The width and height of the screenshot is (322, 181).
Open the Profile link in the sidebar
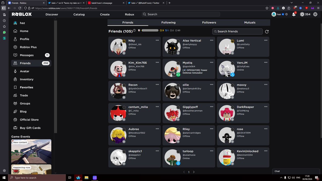pos(31,39)
